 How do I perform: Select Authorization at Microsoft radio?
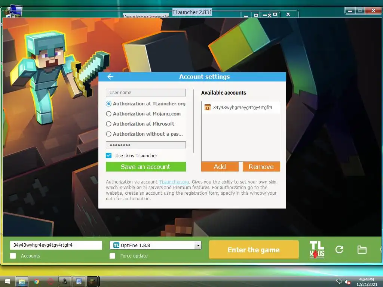tap(109, 124)
